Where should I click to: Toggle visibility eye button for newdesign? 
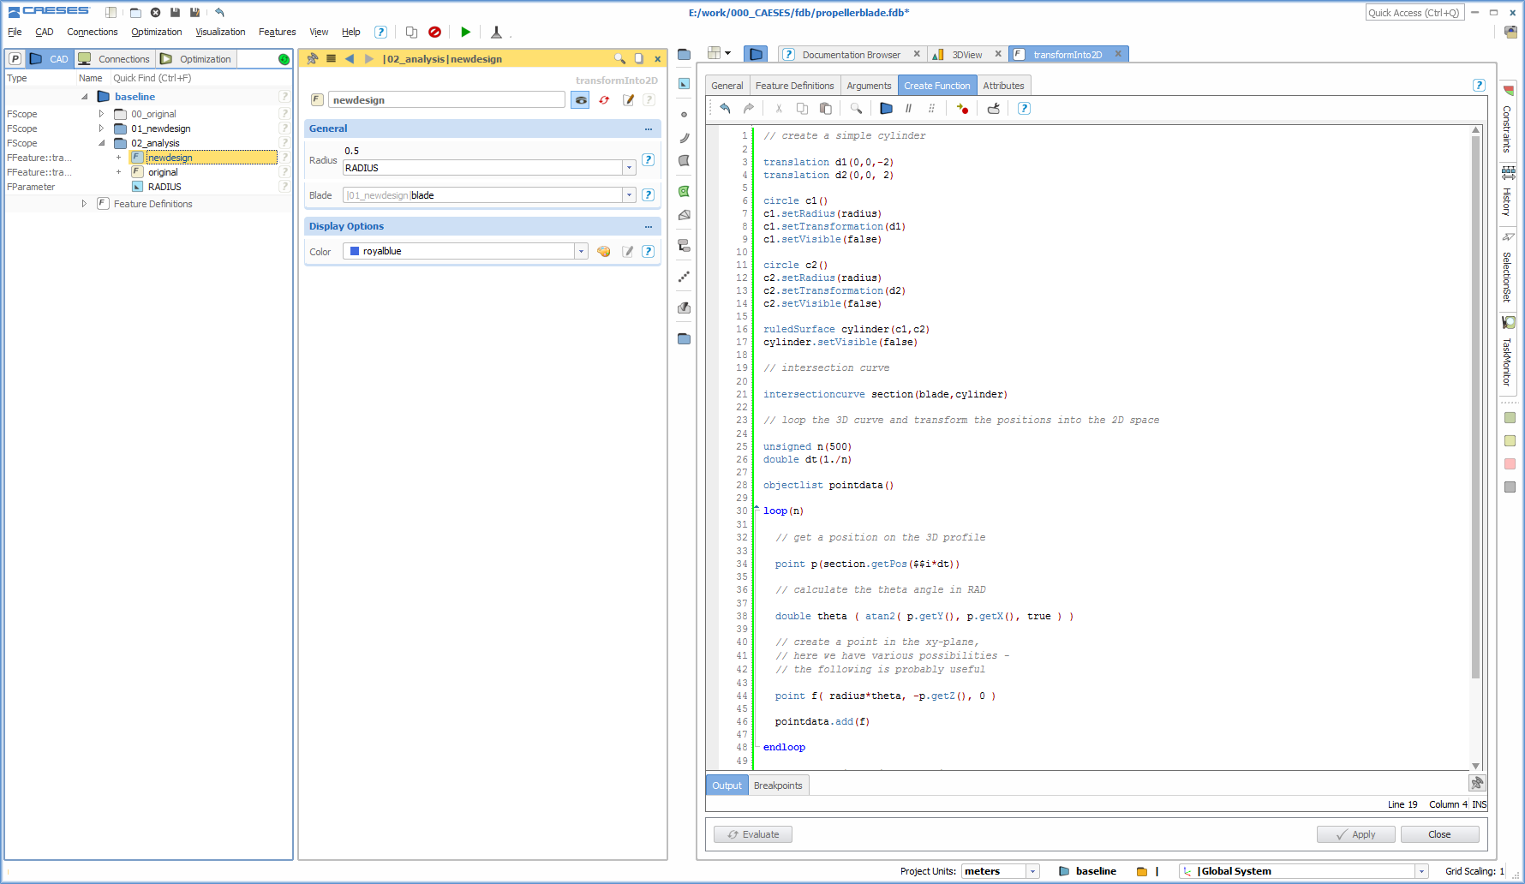[x=581, y=99]
